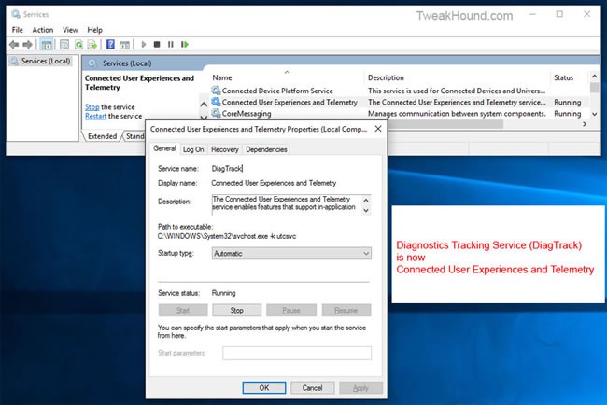Open the Action menu
607x405 pixels.
point(43,30)
